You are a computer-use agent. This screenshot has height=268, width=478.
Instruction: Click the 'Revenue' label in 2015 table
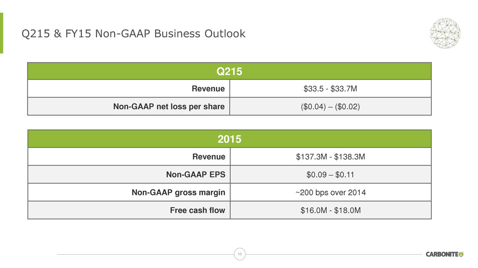(x=209, y=157)
